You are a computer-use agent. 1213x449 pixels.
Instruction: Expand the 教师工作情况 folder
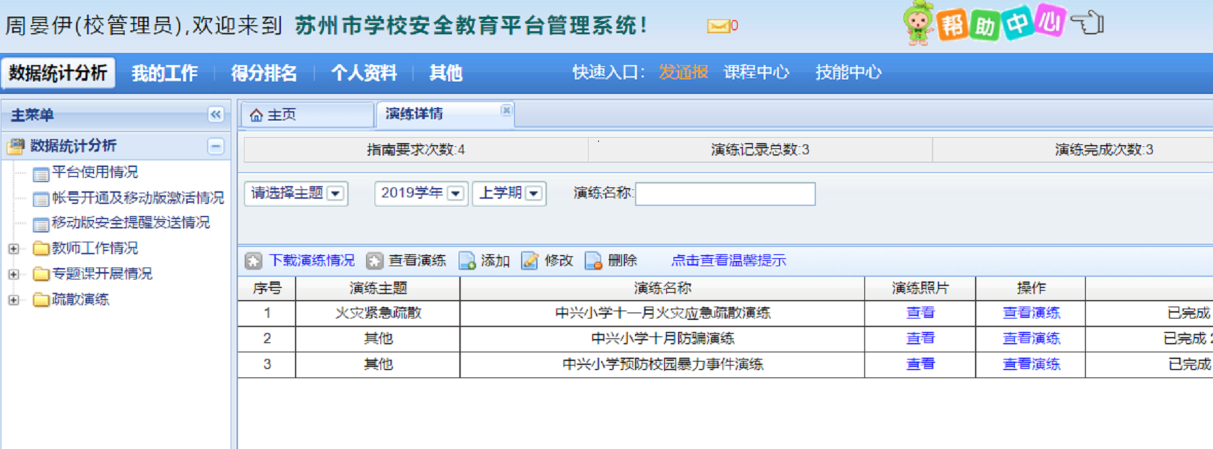click(13, 249)
